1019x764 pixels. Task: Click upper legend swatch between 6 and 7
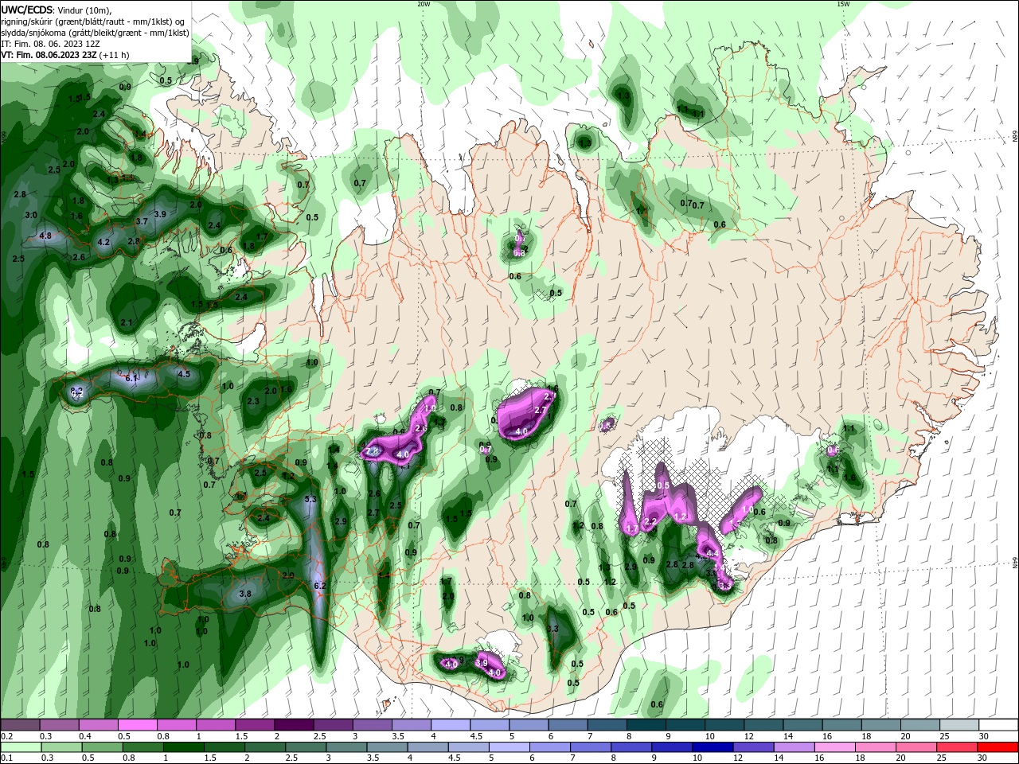(568, 725)
